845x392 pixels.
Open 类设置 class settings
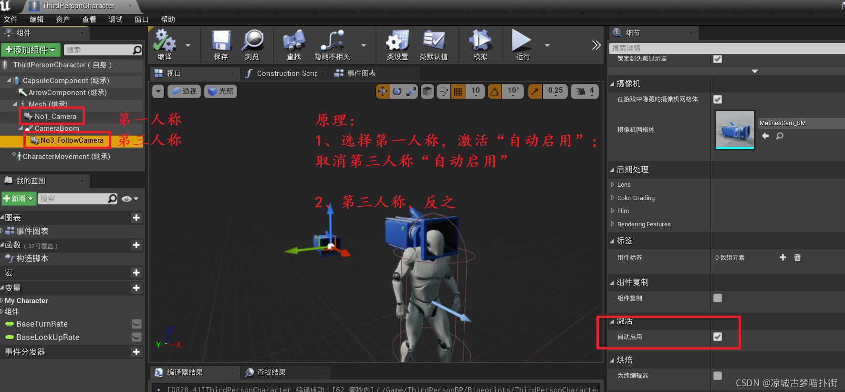397,44
